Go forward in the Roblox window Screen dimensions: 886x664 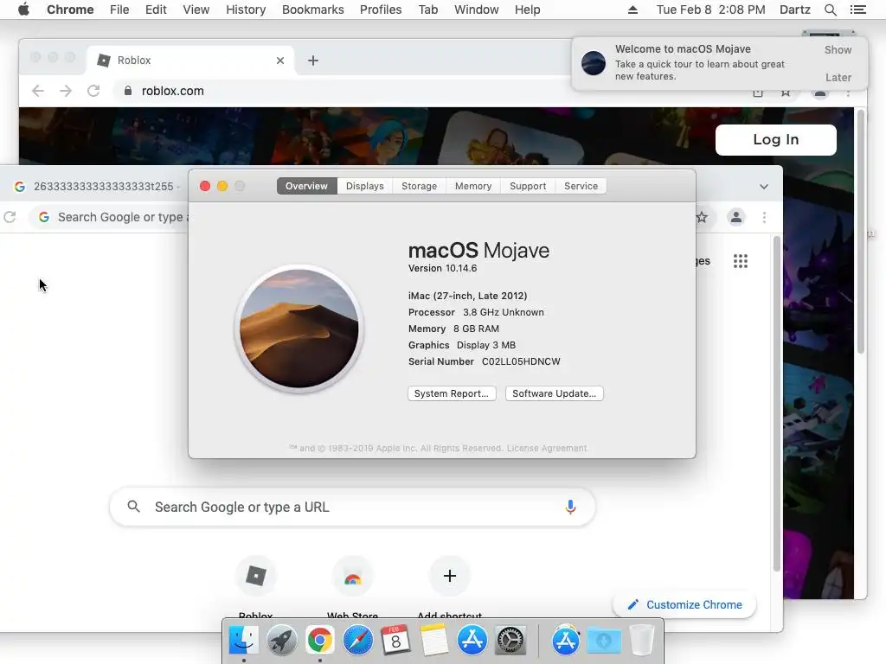(x=66, y=91)
